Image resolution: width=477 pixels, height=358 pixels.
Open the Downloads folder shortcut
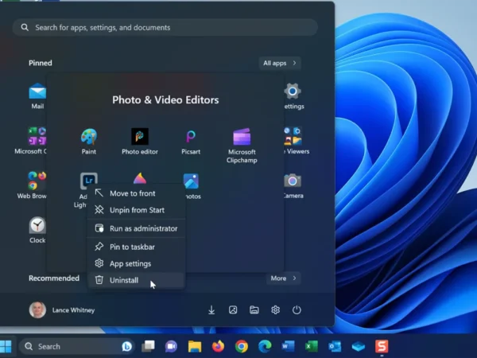(x=211, y=310)
